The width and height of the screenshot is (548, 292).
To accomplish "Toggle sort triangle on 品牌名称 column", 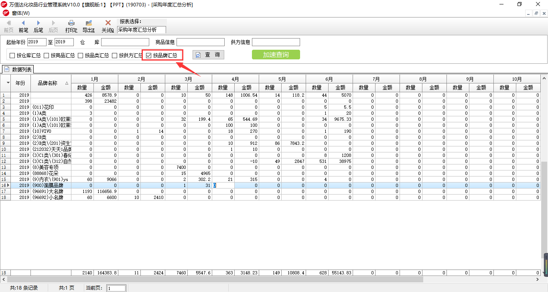I will [67, 83].
